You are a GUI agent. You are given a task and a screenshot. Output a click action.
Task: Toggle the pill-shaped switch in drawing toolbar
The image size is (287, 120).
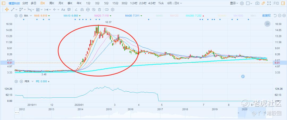[107, 10]
